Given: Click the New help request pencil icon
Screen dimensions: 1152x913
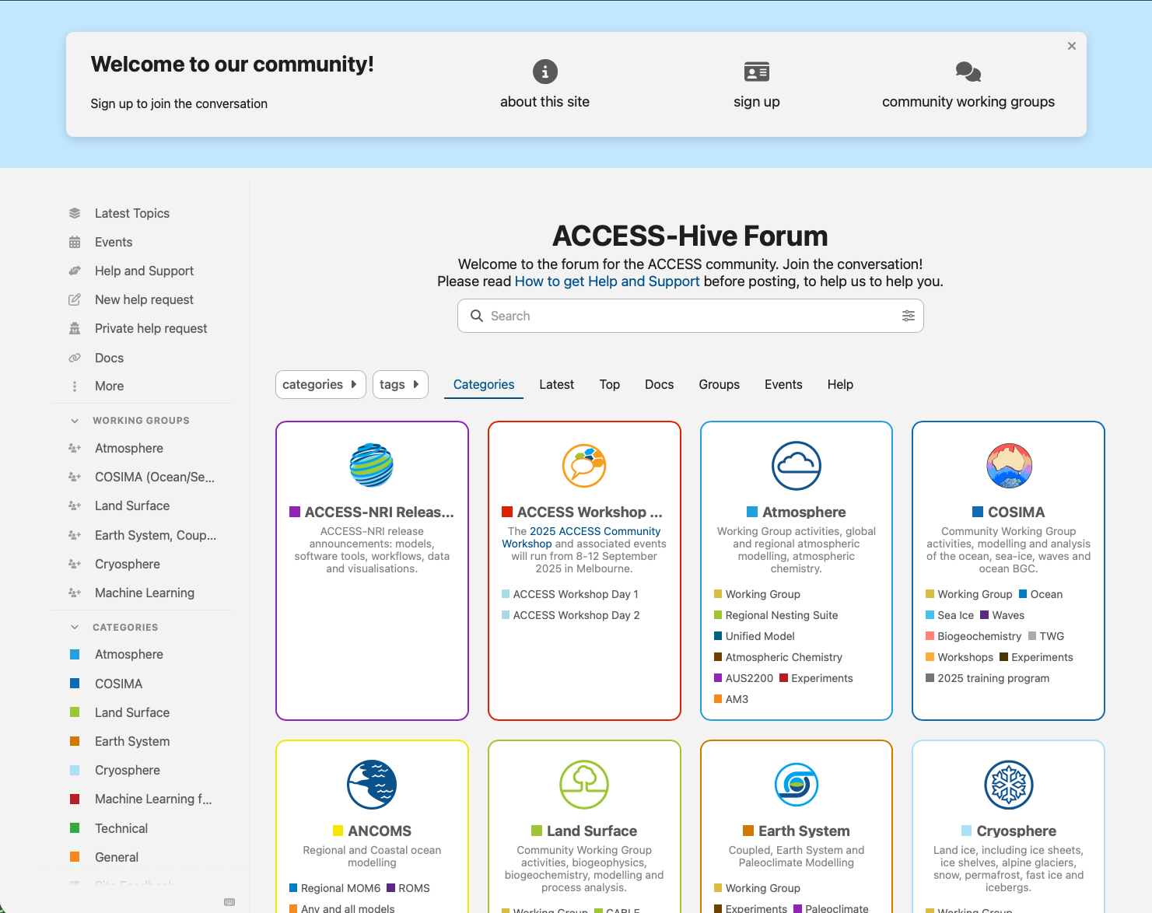Looking at the screenshot, I should click(75, 299).
